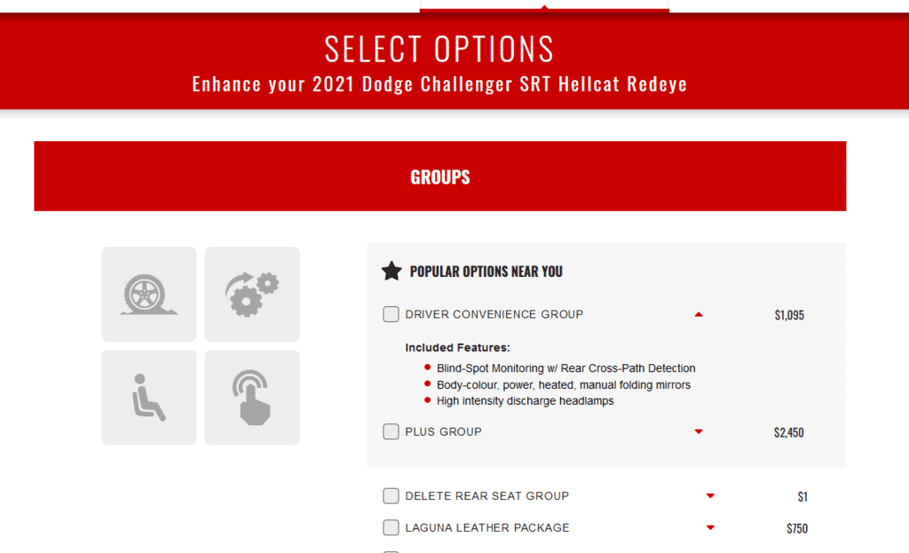Image resolution: width=909 pixels, height=553 pixels.
Task: Expand Delete Rear Seat Group details
Action: (x=710, y=496)
